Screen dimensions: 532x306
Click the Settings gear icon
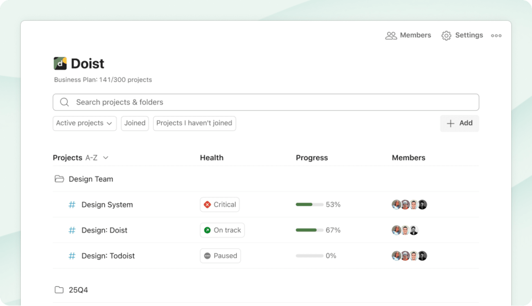[446, 35]
